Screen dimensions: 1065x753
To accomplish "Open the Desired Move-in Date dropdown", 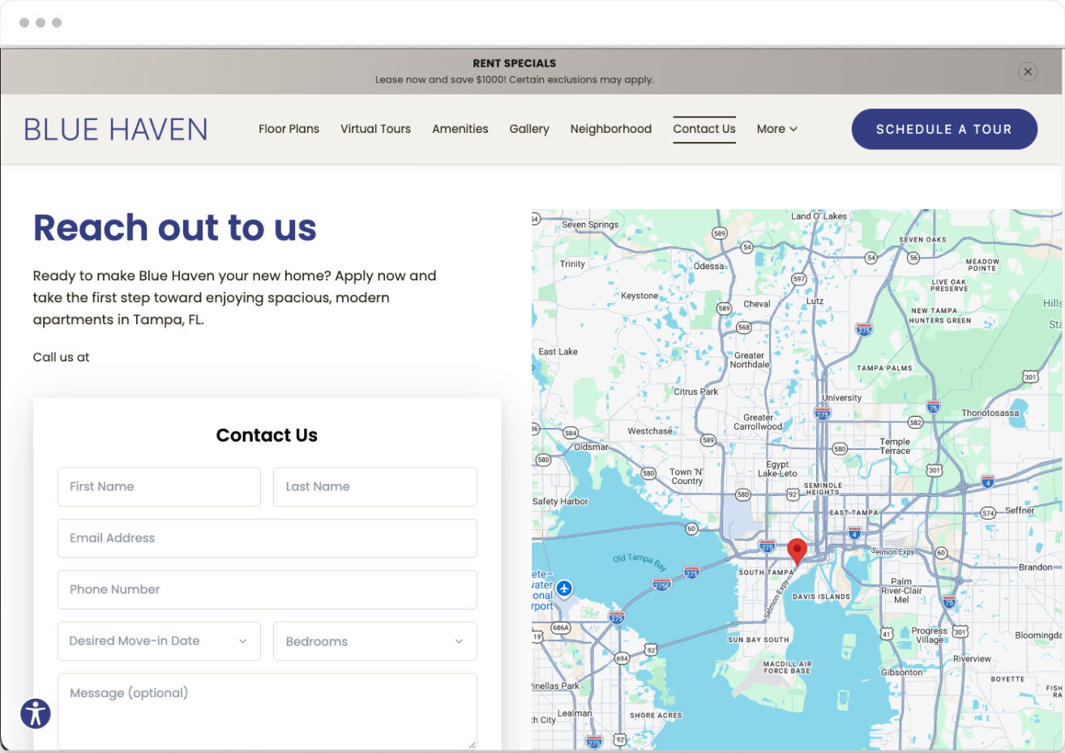I will click(x=159, y=641).
